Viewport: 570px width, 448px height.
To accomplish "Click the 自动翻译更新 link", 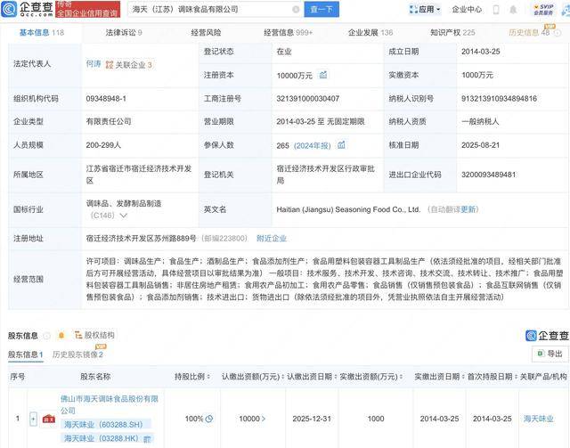I will click(453, 209).
